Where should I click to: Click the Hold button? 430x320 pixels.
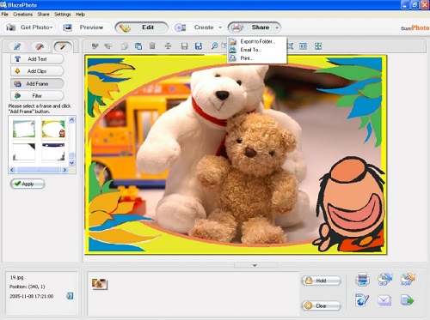321,281
